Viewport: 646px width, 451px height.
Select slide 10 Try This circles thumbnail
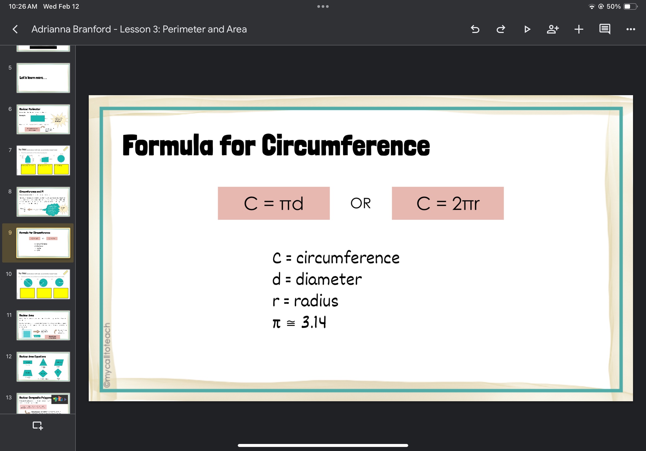[43, 284]
